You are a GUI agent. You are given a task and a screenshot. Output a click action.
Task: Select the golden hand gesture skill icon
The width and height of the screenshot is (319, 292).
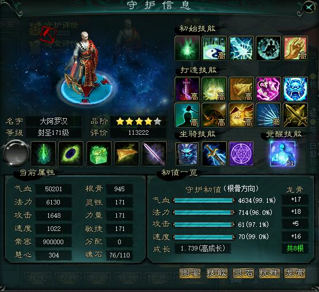click(295, 48)
